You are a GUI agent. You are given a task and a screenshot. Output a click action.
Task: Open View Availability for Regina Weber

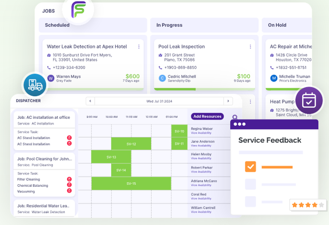click(x=202, y=132)
